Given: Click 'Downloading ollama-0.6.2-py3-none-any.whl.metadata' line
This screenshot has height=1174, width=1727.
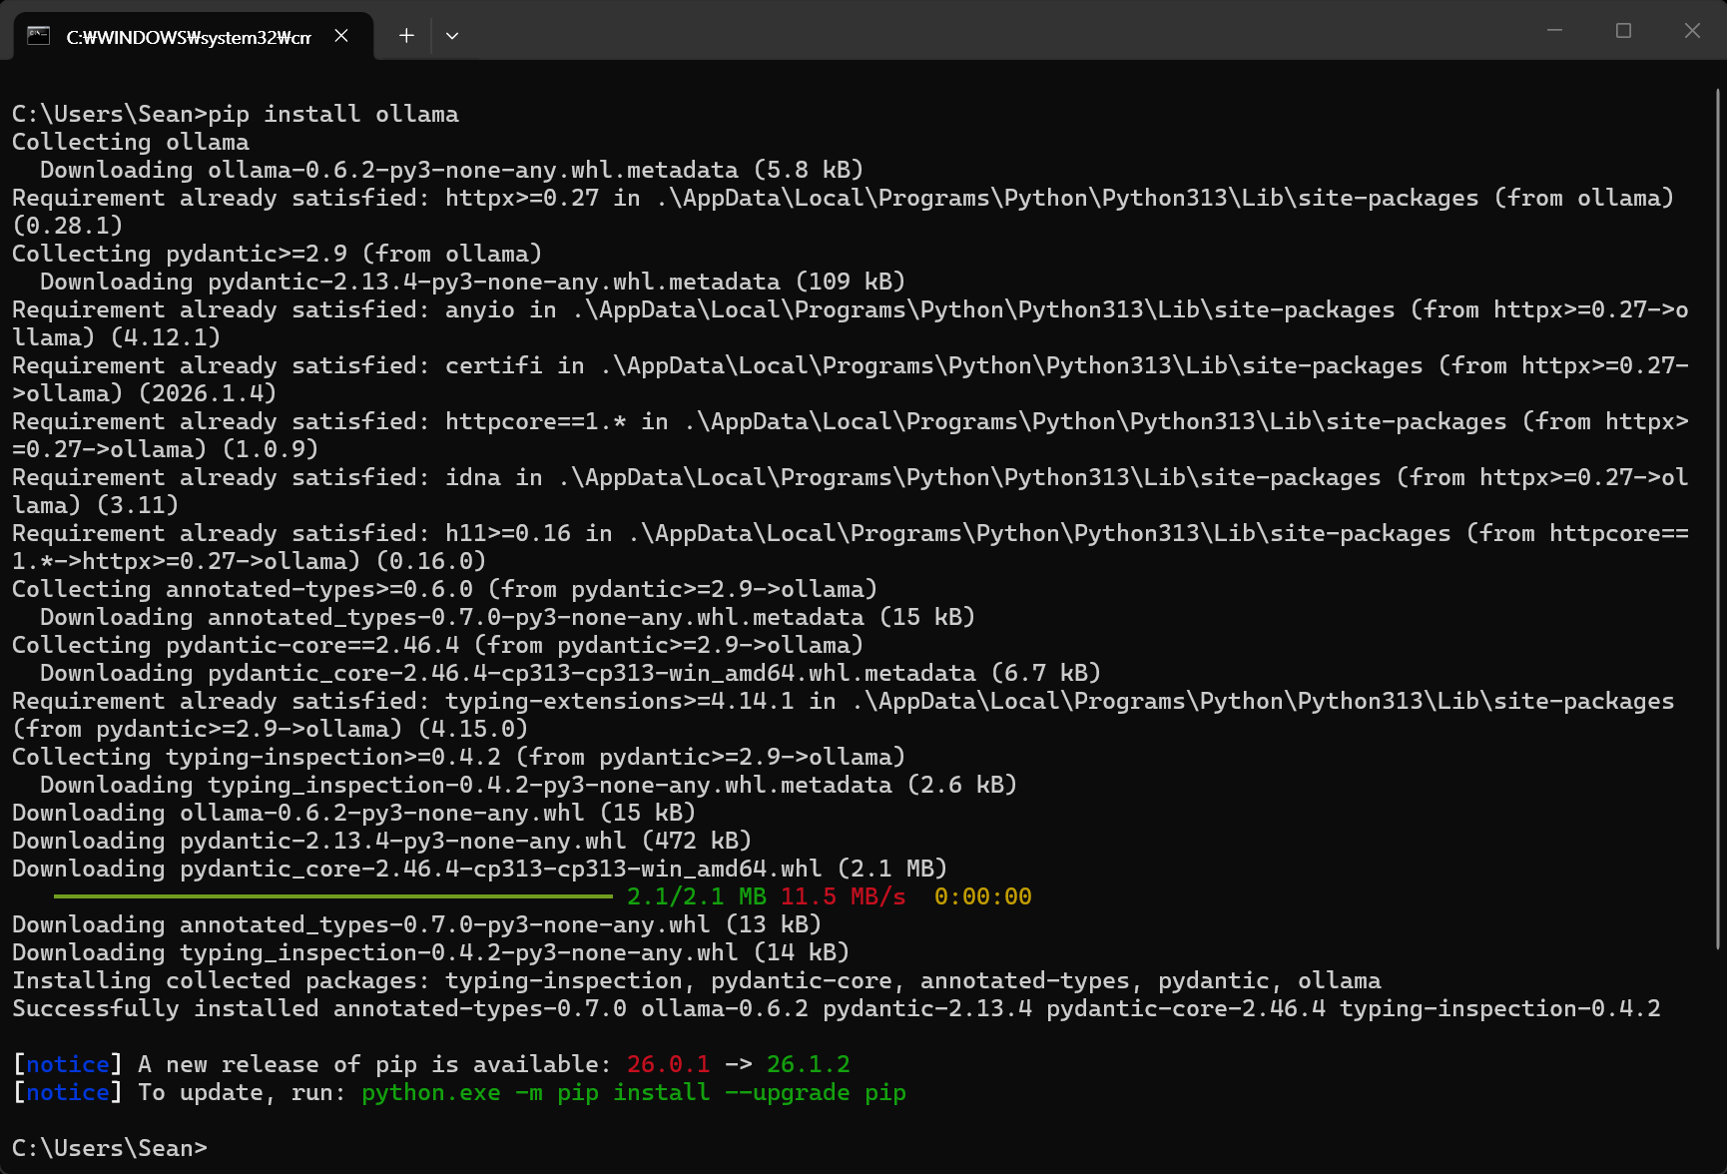Looking at the screenshot, I should pyautogui.click(x=451, y=170).
